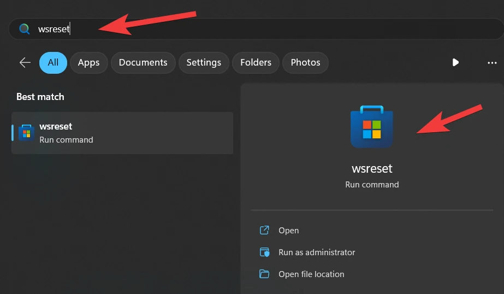504x294 pixels.
Task: Click the small Store icon beside wsreset result
Action: tap(26, 133)
